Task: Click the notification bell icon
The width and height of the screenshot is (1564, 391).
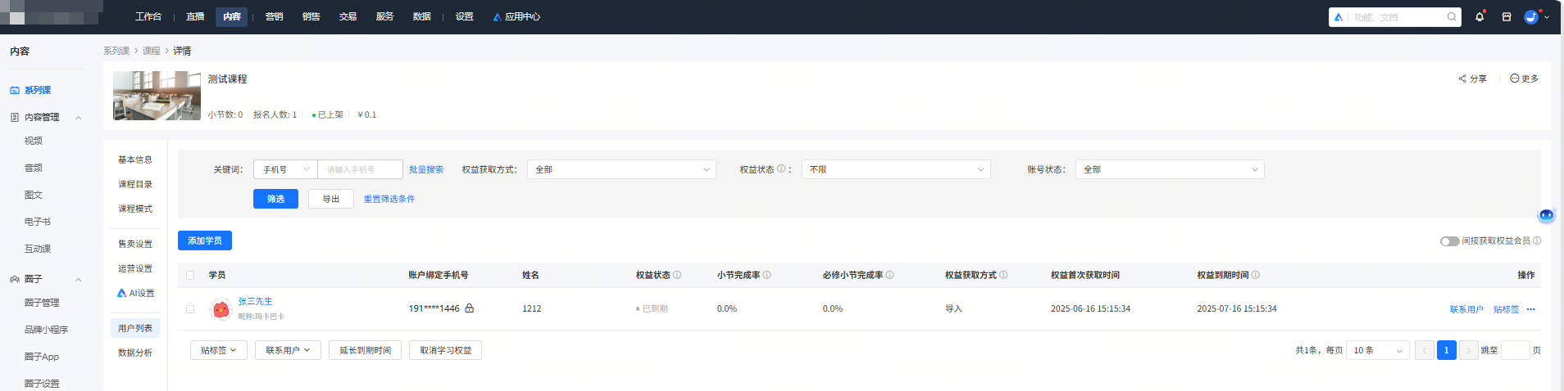Action: 1480,16
